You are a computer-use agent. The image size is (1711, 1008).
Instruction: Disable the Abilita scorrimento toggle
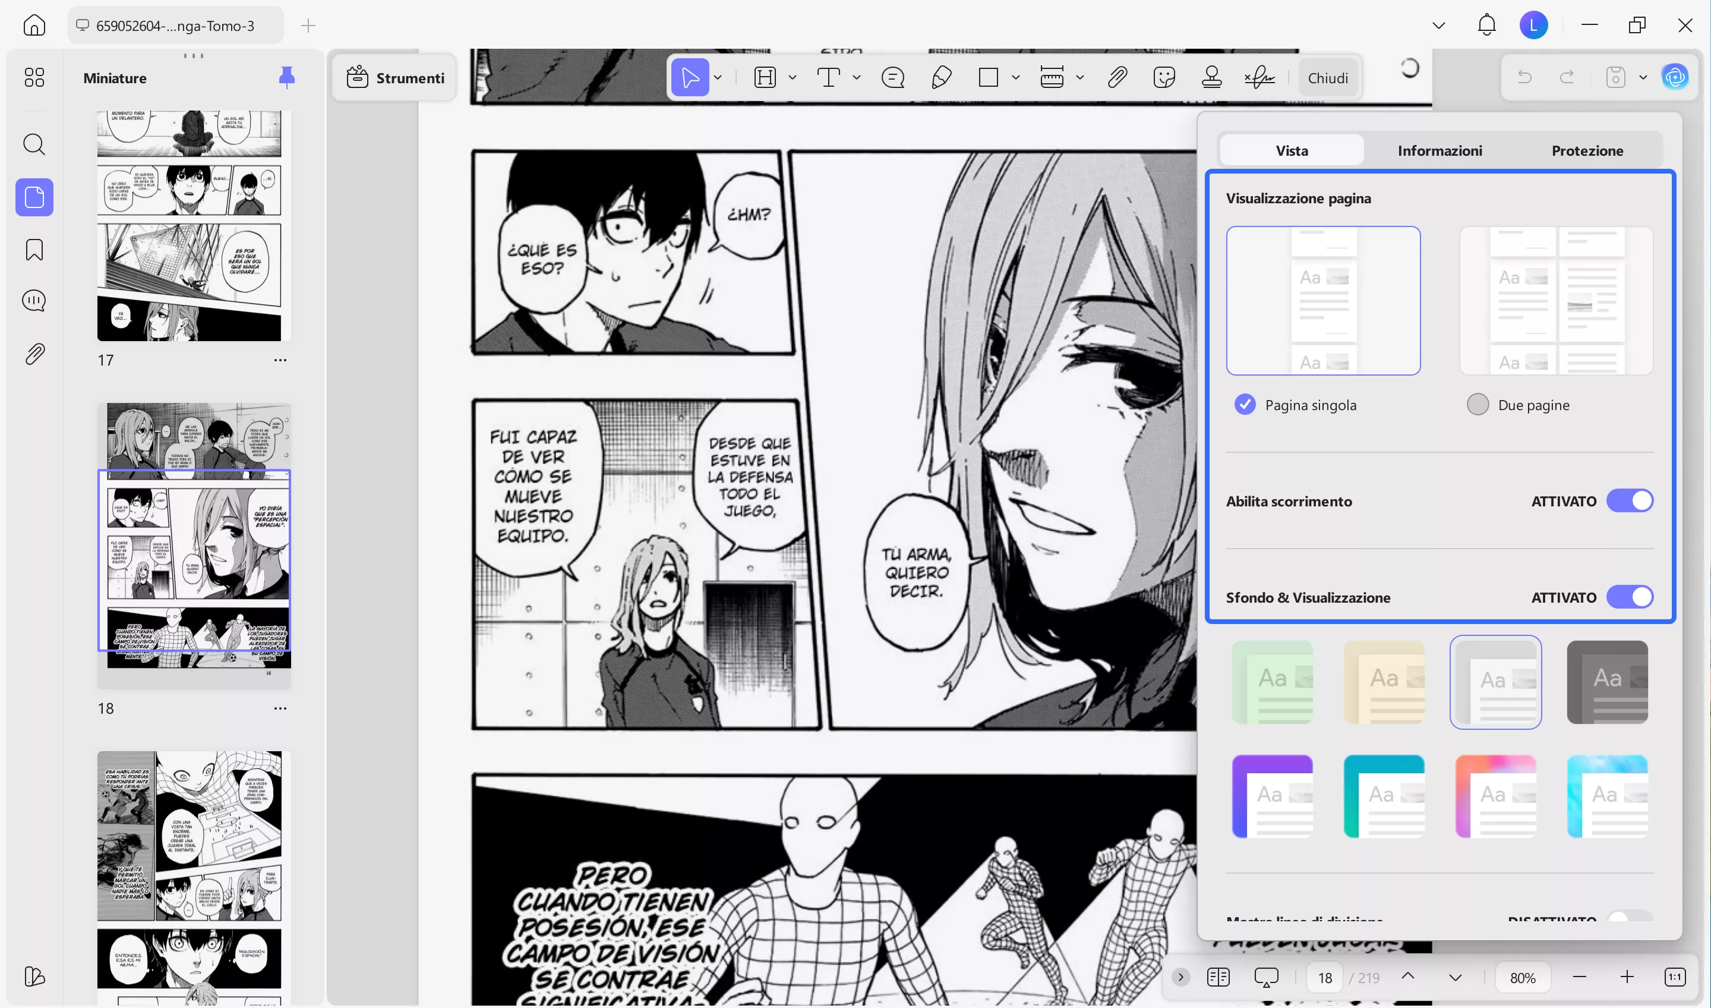[1630, 500]
